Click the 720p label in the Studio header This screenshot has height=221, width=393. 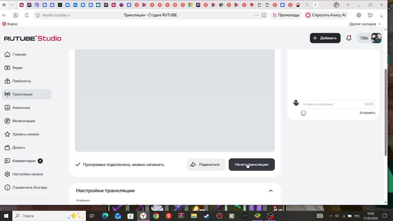364,38
